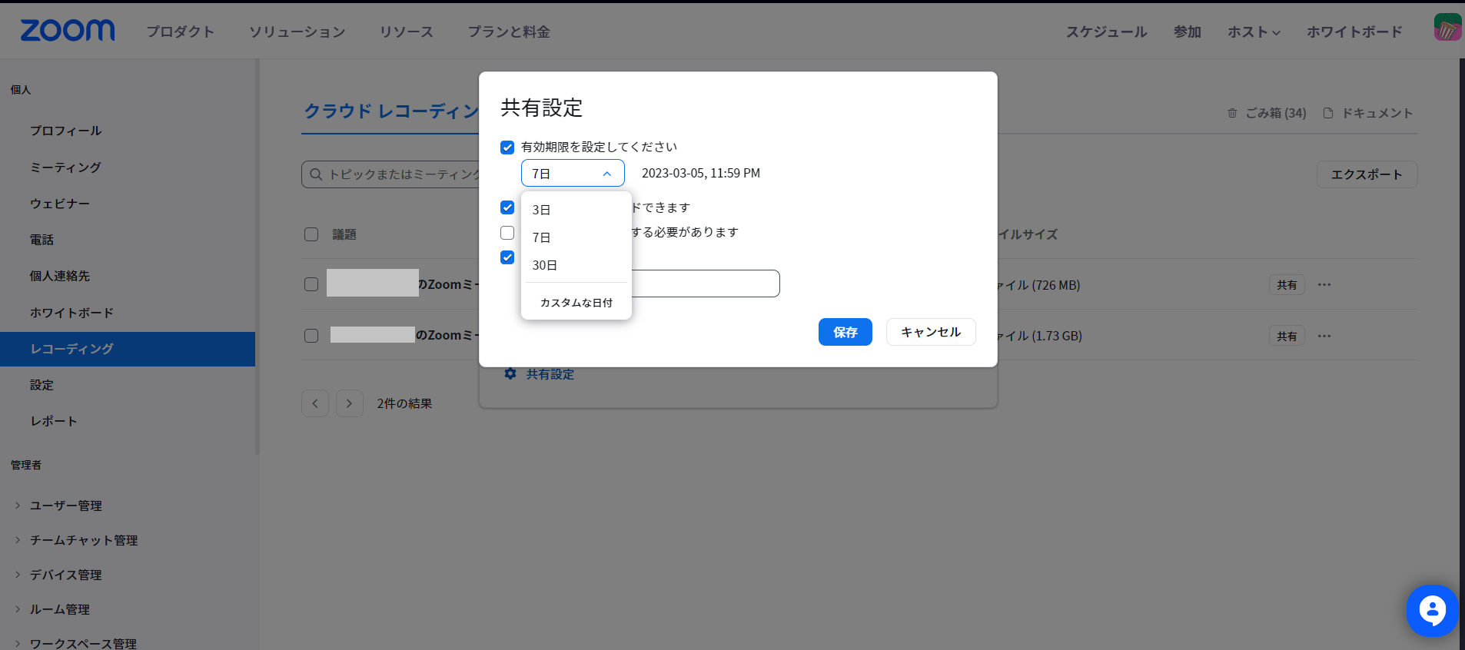Click the next page arrow
This screenshot has width=1465, height=650.
[x=349, y=403]
